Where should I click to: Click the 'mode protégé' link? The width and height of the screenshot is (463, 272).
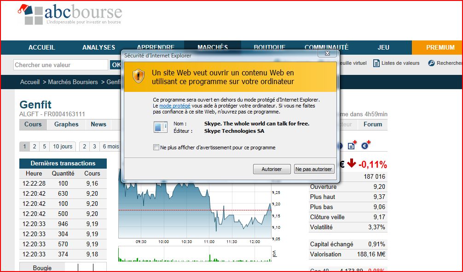coord(175,106)
